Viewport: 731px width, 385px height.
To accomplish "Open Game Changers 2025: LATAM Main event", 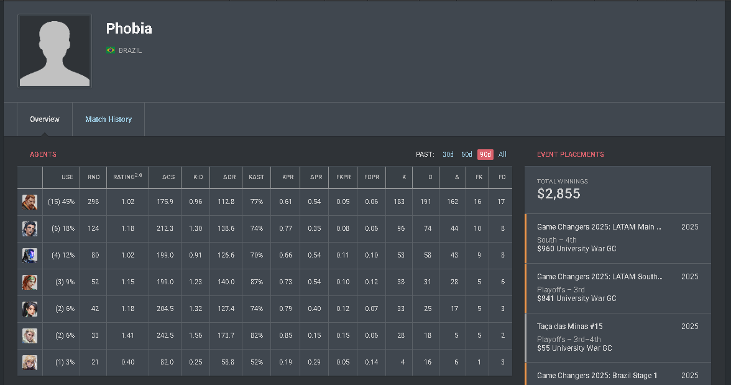I will (618, 238).
